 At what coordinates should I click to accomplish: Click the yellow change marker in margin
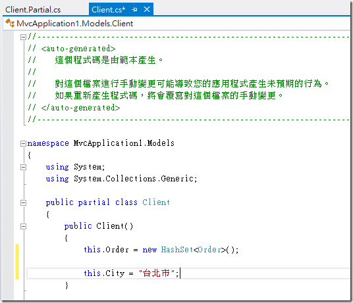[17, 262]
